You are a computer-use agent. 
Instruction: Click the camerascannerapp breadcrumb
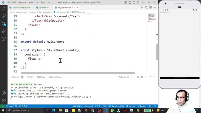[x=19, y=12]
